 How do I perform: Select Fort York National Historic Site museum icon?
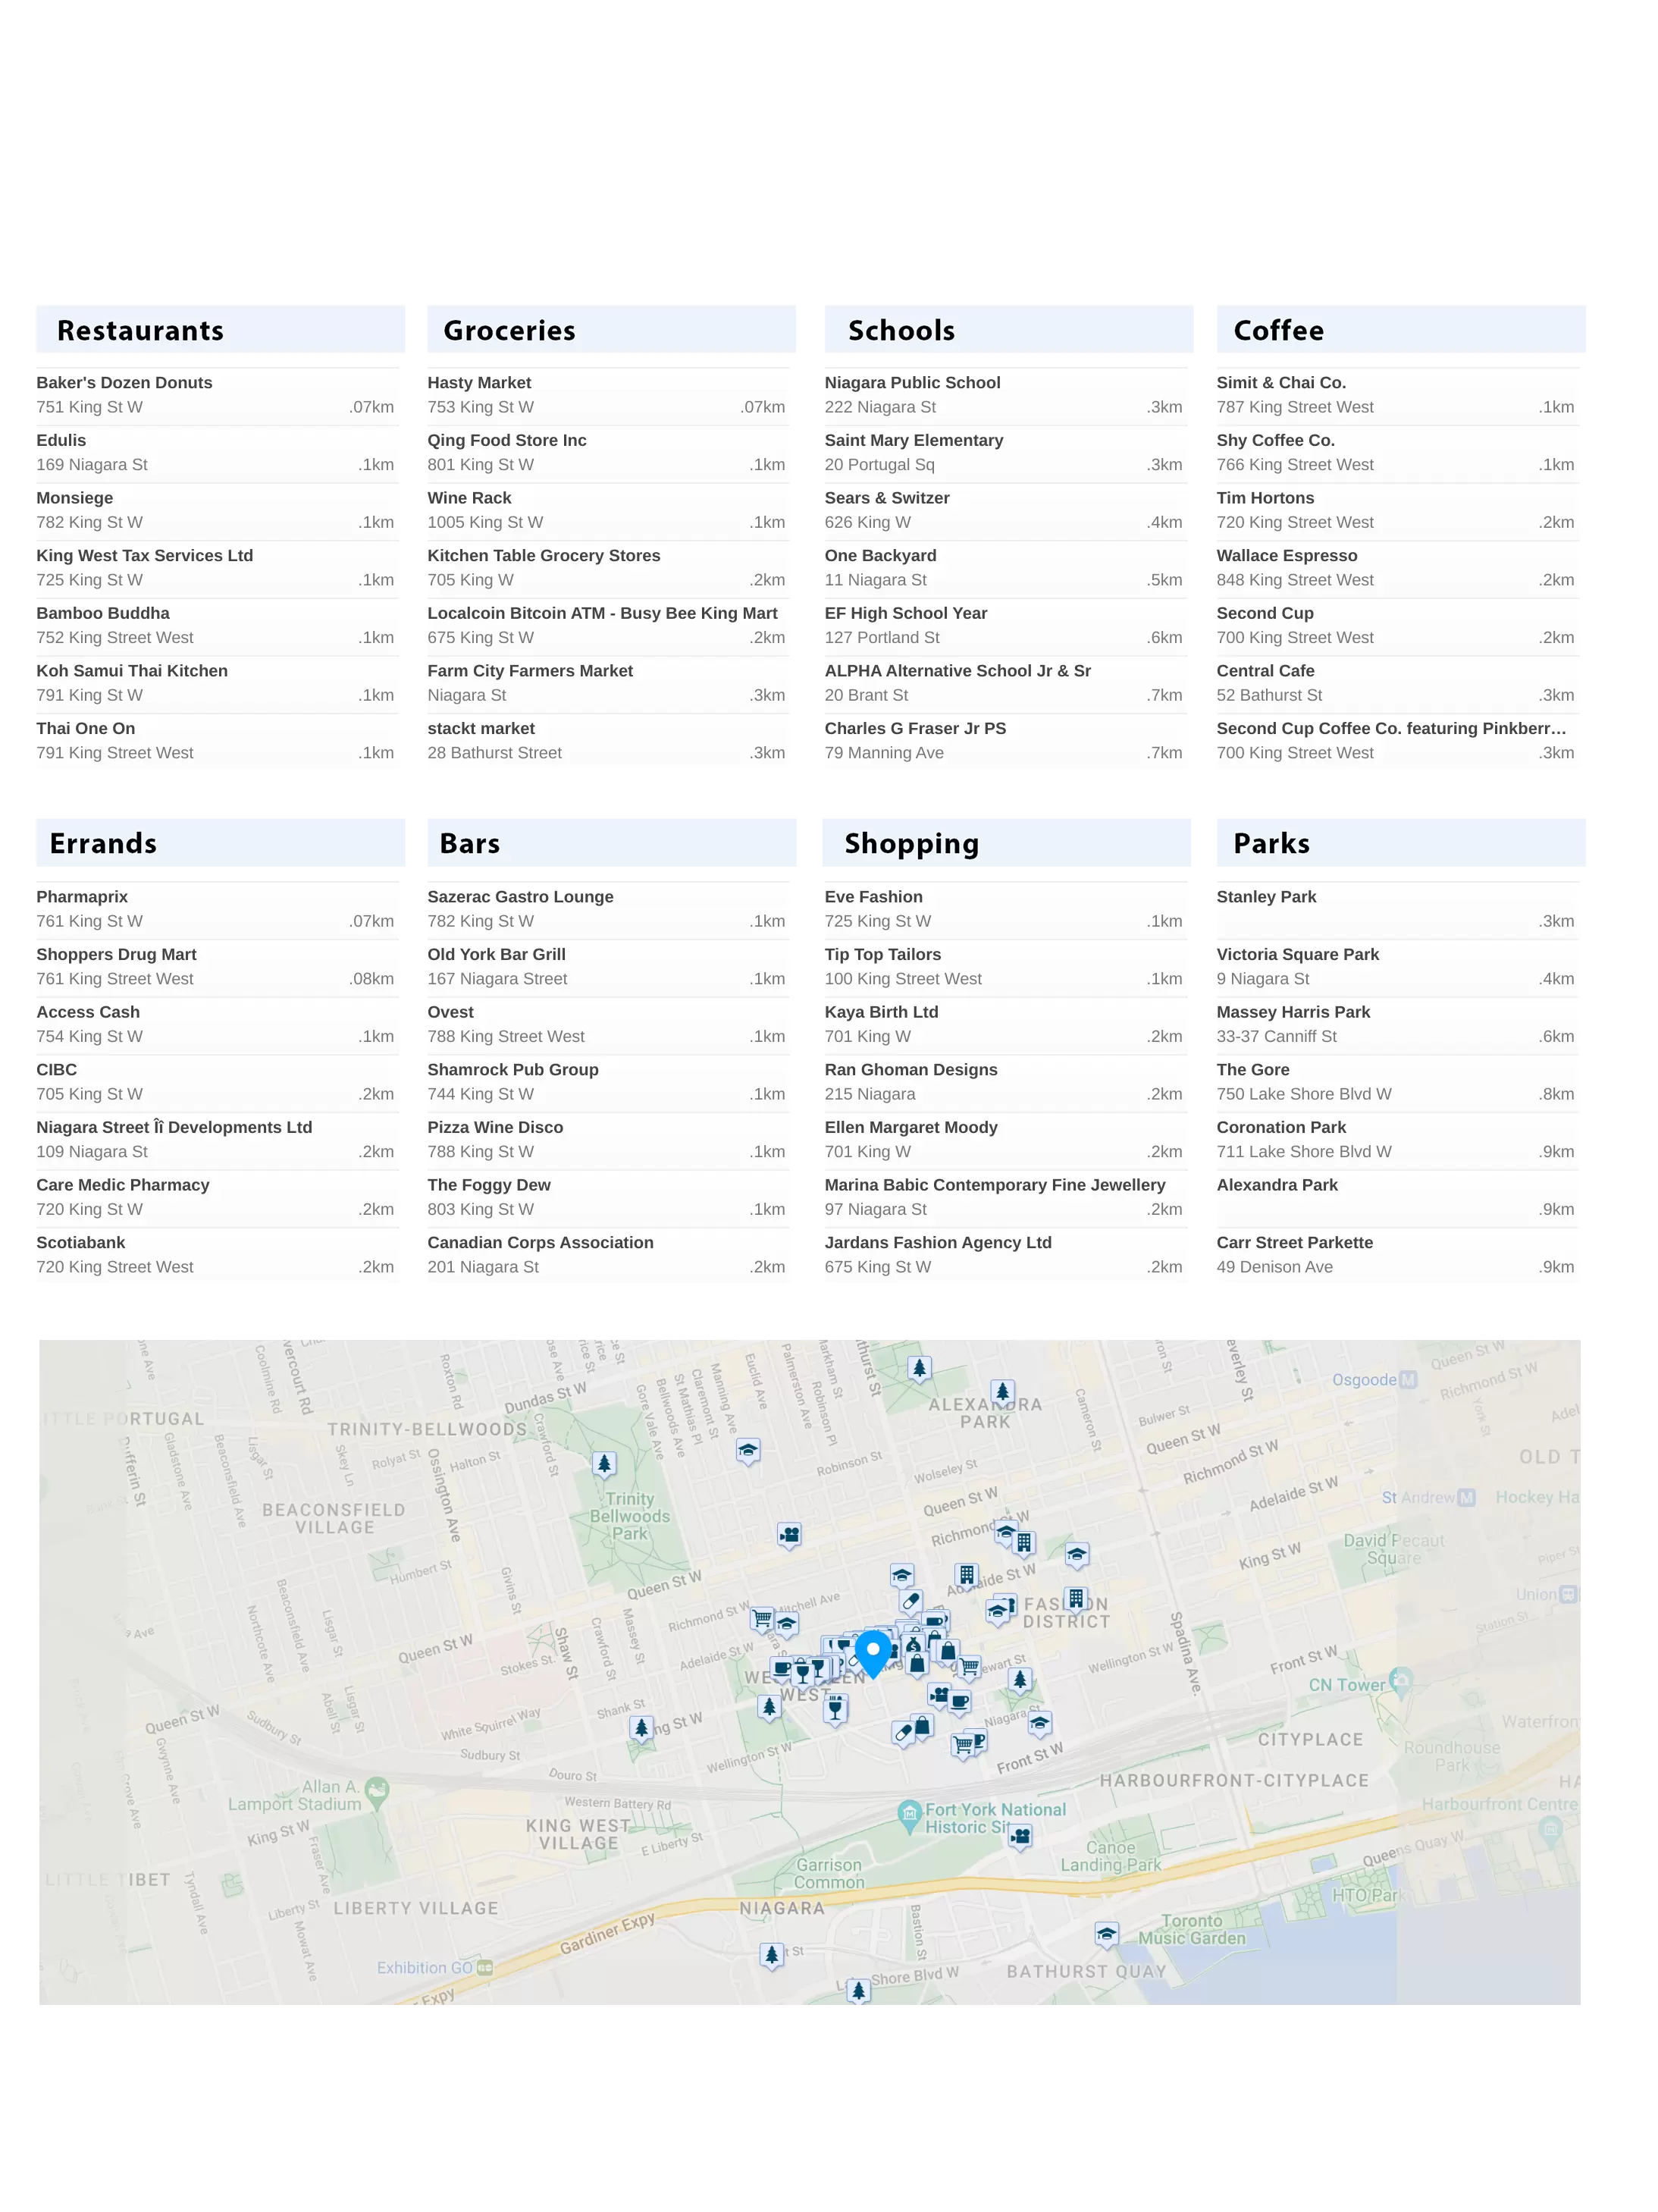click(x=909, y=1813)
